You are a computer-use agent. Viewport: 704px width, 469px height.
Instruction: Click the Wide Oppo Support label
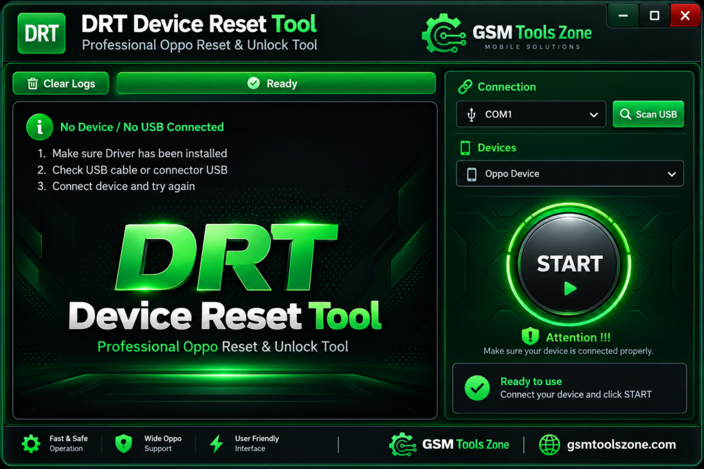pos(163,444)
